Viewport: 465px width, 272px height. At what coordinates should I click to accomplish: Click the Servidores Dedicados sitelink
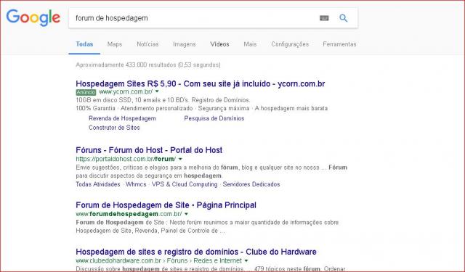(251, 184)
